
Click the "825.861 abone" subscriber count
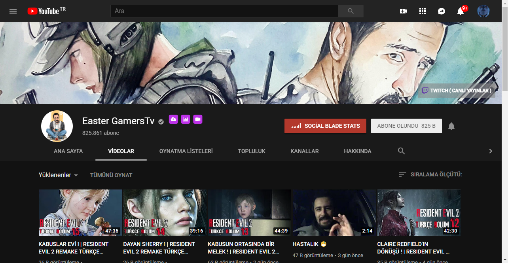100,133
